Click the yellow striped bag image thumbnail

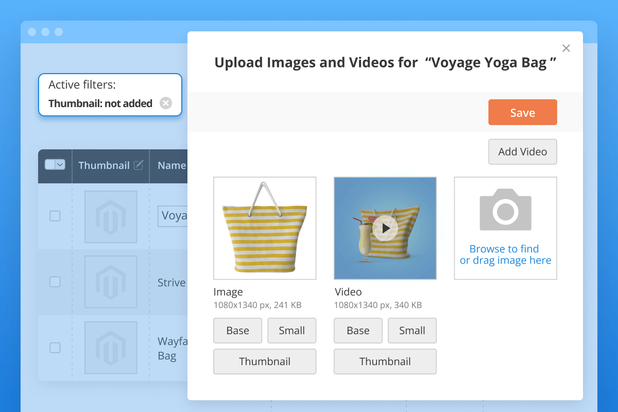(x=265, y=228)
